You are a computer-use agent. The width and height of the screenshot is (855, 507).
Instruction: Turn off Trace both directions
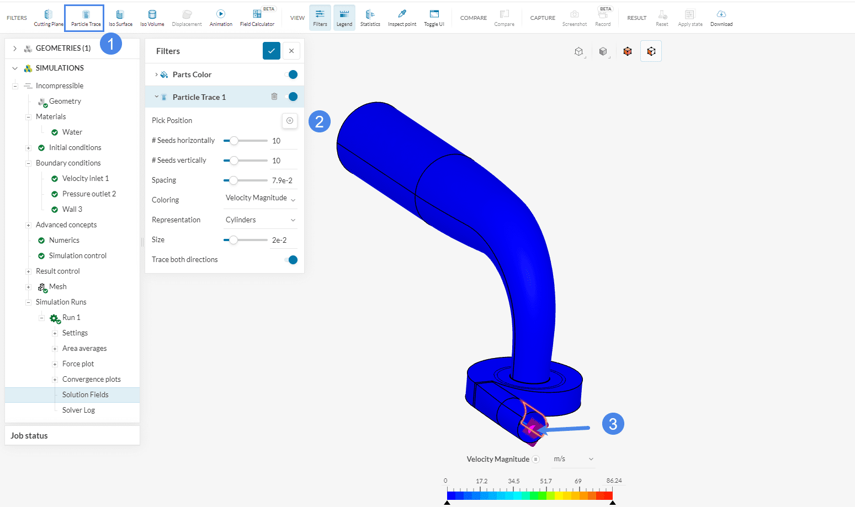tap(292, 260)
